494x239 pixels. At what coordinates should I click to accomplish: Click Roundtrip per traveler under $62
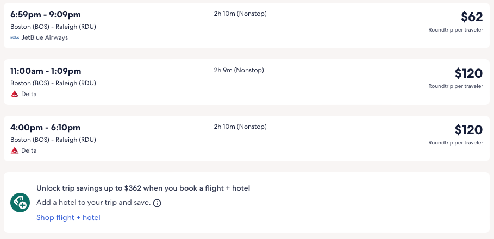coord(455,29)
